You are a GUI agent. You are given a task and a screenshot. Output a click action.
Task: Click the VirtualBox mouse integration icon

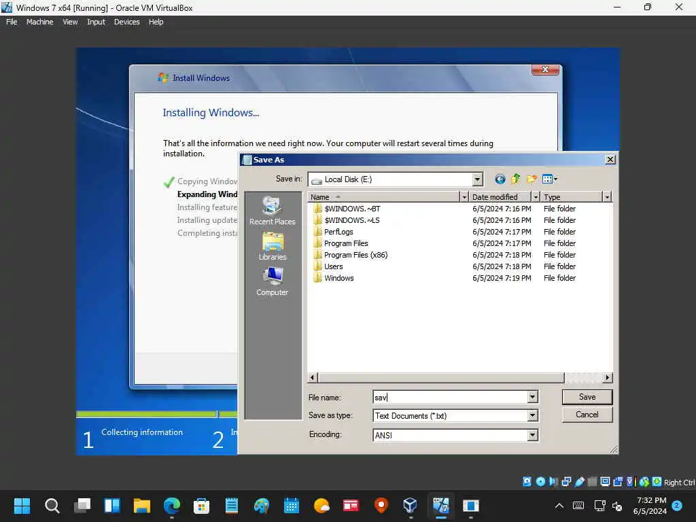tap(644, 482)
